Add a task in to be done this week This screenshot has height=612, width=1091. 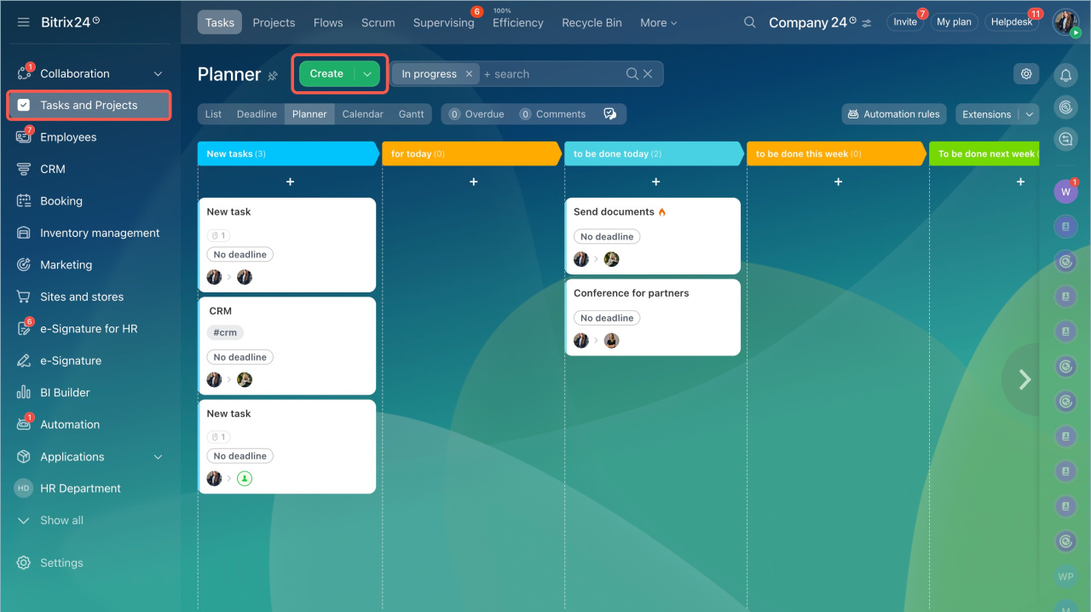(839, 182)
